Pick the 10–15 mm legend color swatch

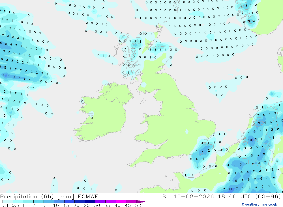pyautogui.click(x=59, y=201)
